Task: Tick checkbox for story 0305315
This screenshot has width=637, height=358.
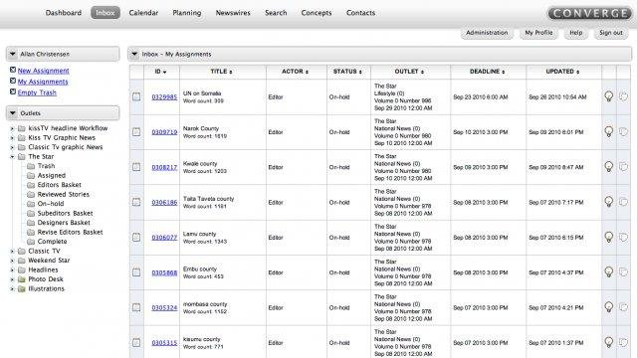Action: 136,342
